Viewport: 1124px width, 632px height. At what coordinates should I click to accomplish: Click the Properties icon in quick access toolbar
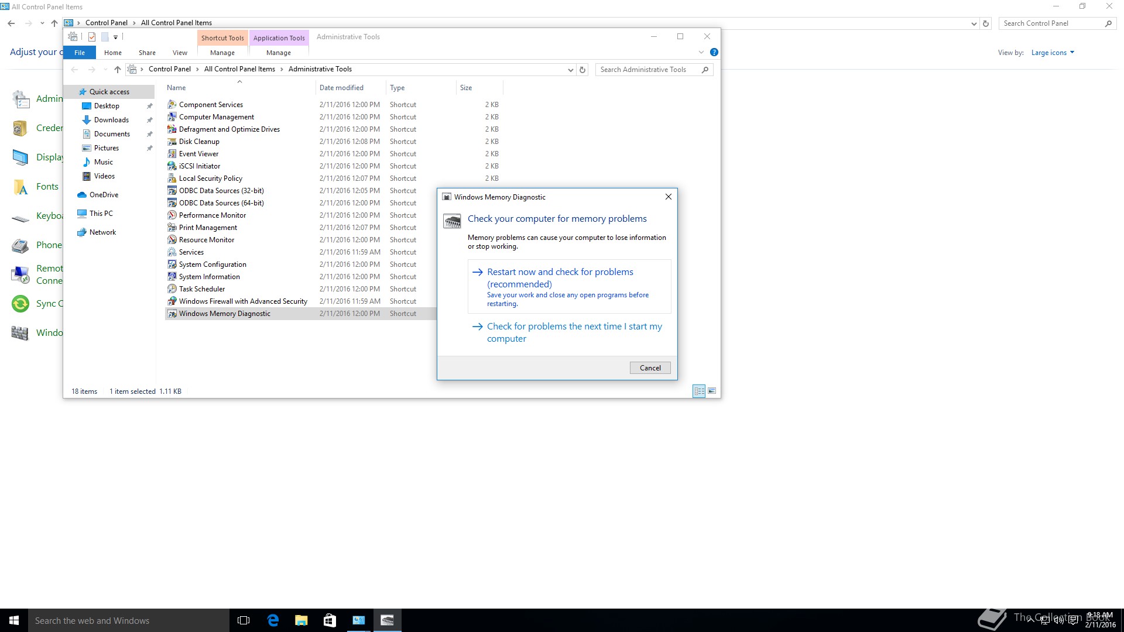pyautogui.click(x=92, y=37)
